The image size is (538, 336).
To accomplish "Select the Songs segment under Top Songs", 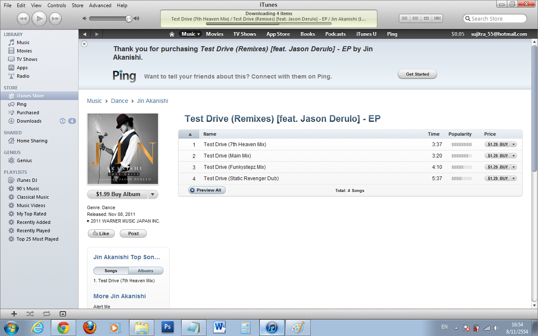I will click(111, 271).
